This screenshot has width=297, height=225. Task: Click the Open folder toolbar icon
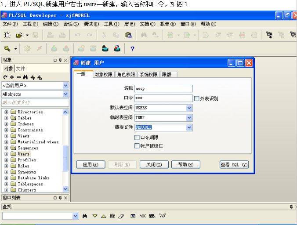point(19,35)
